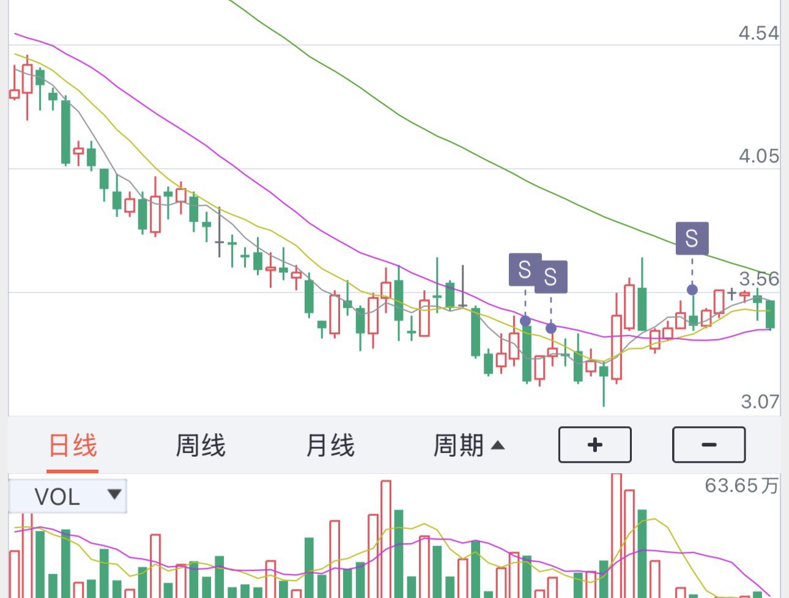Screen dimensions: 789x598
Task: Click the 4.54 price axis label
Action: 758,33
